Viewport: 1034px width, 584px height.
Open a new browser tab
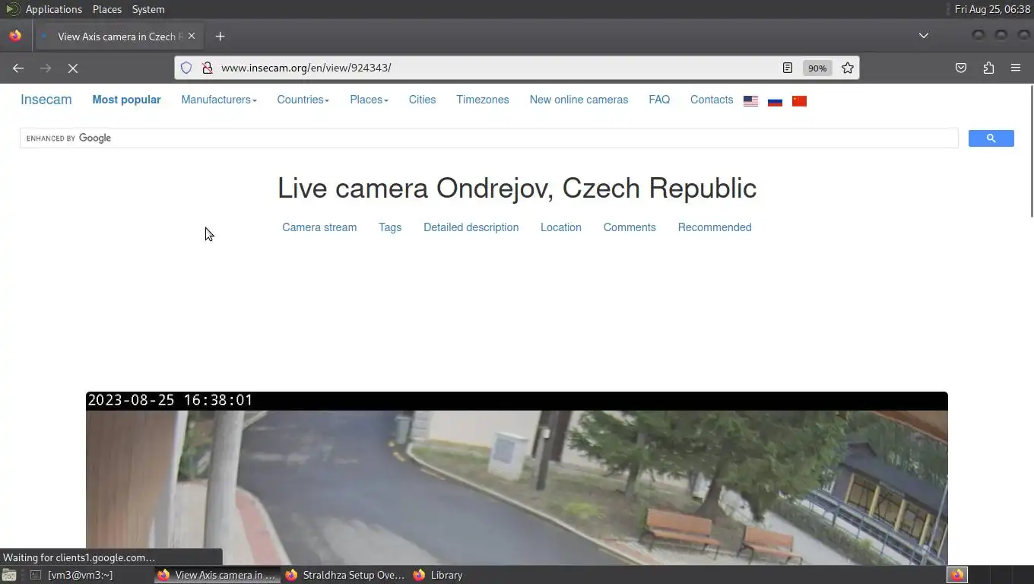pos(220,36)
